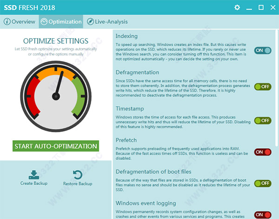Maximize the SSD Fresh window
The height and width of the screenshot is (219, 279).
(x=261, y=7)
